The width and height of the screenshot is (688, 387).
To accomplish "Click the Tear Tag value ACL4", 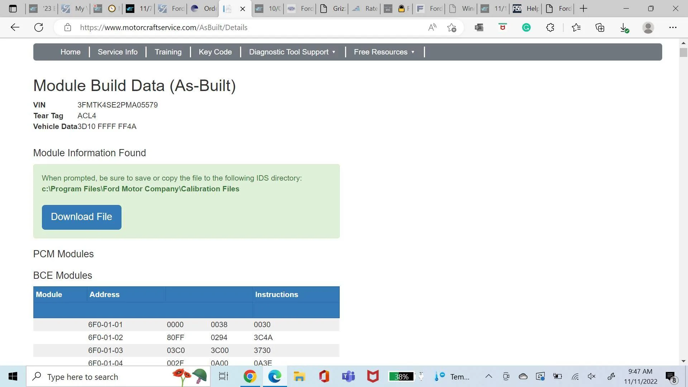I will coord(87,116).
